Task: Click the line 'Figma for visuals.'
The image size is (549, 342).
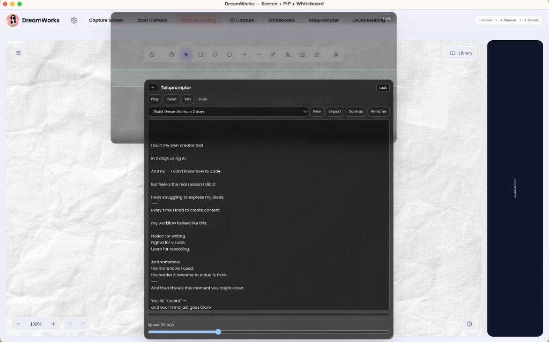Action: [x=168, y=242]
